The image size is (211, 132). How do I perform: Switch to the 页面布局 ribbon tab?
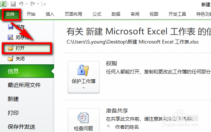click(74, 14)
